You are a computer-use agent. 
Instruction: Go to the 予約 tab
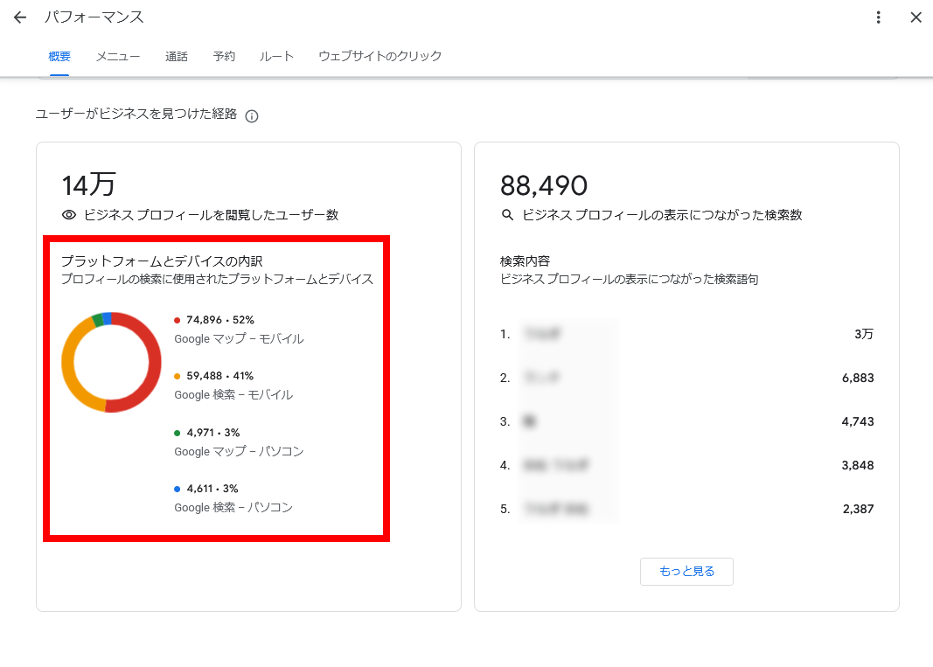coord(224,57)
